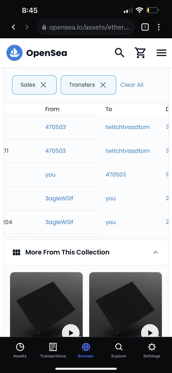Open the hamburger menu
The image size is (172, 373).
[161, 53]
